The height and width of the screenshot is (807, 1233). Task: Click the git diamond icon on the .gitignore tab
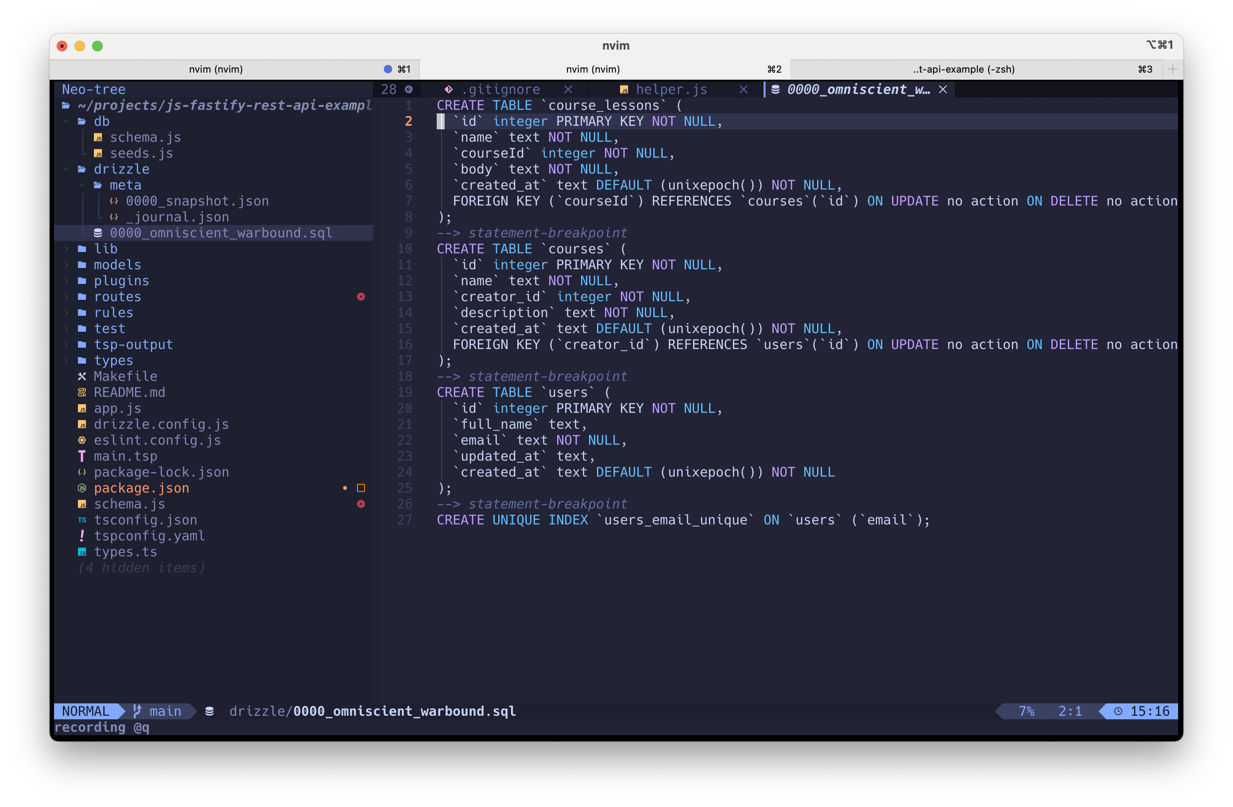449,89
